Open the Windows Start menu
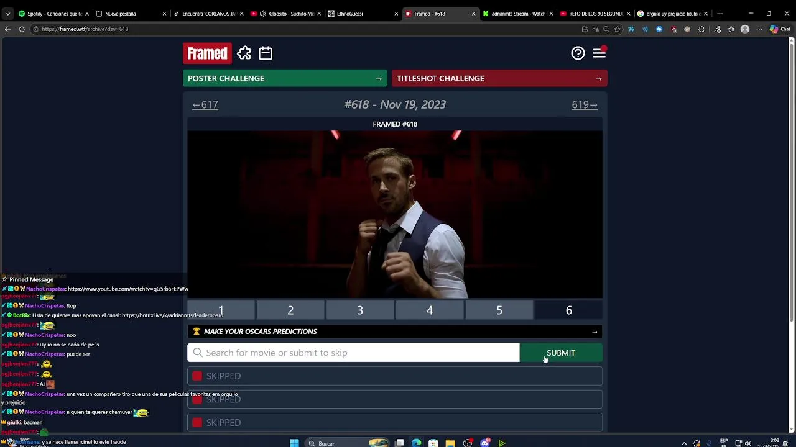The width and height of the screenshot is (796, 447). [294, 443]
